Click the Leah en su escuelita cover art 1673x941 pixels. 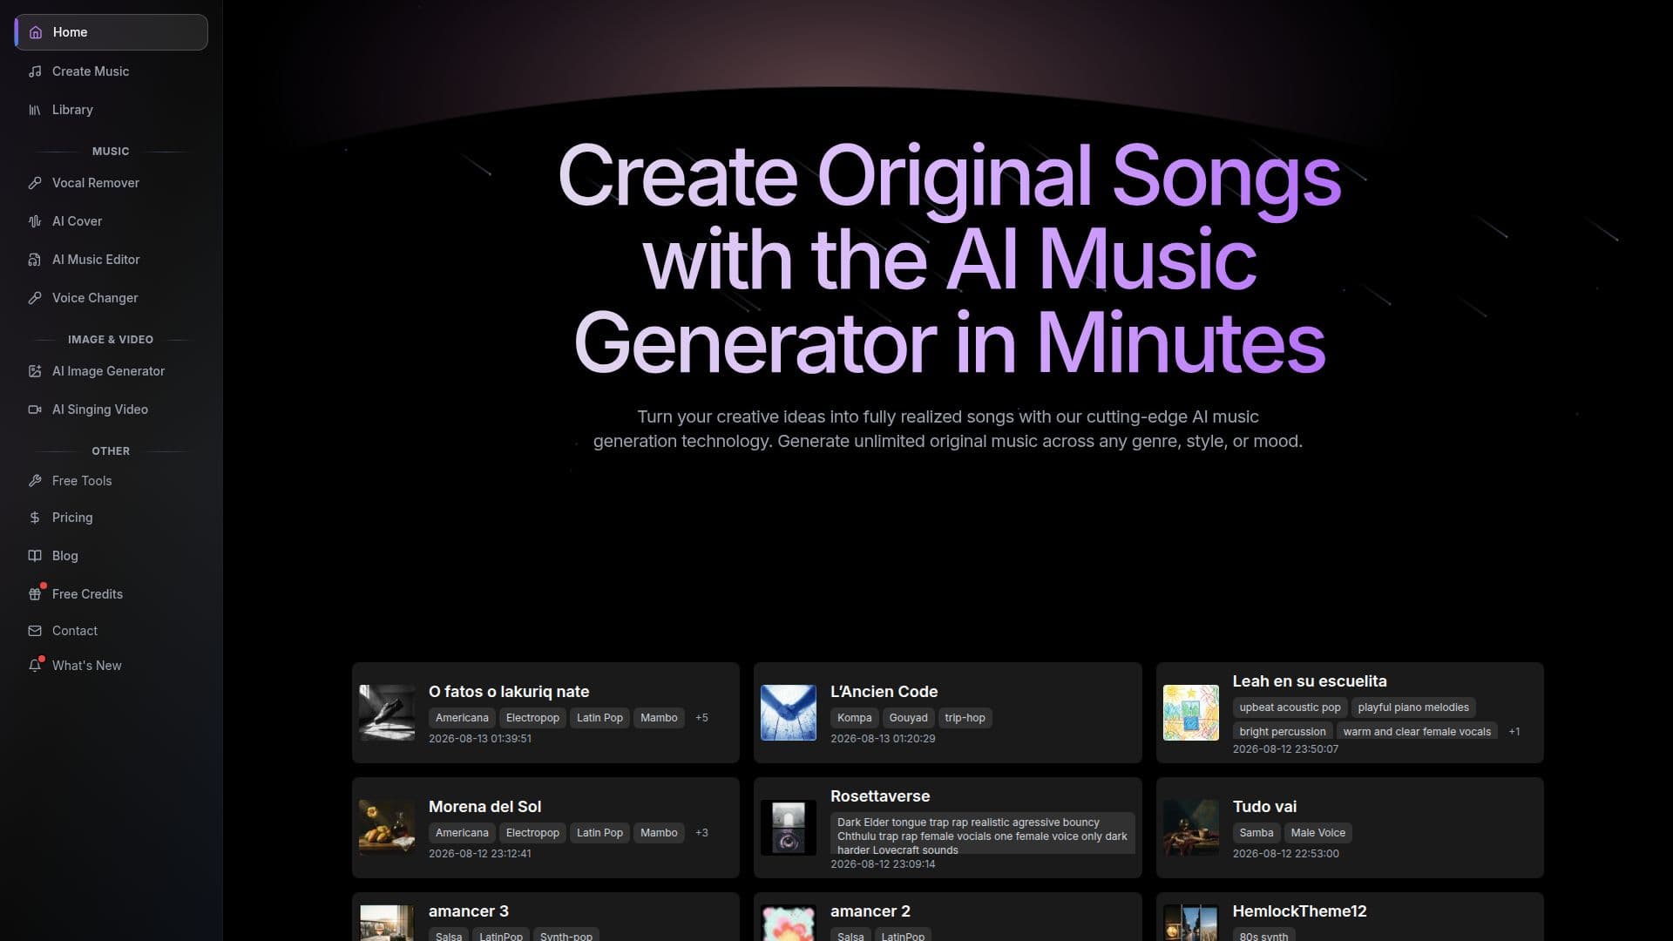[x=1190, y=713]
